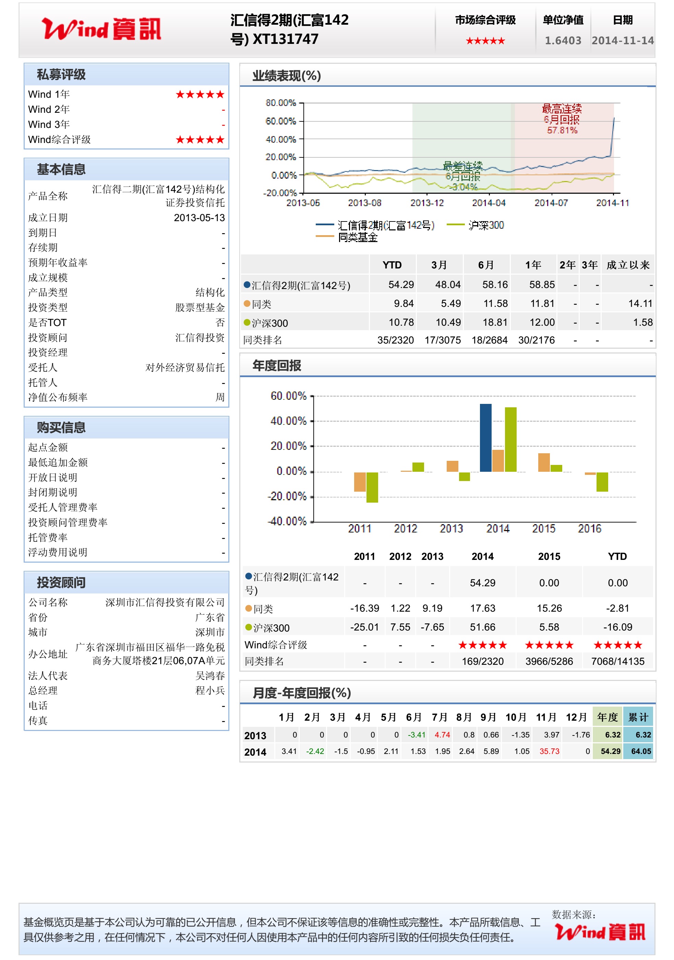
Task: Click the 2013 June return -3.41
Action: pos(417,735)
